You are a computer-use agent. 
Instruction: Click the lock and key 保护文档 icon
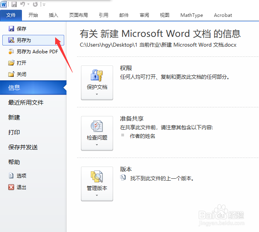coord(97,75)
